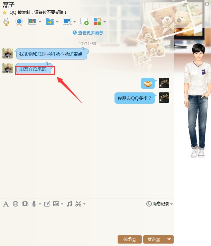Expand voice message options arrow
This screenshot has height=246, width=211.
click(40, 204)
